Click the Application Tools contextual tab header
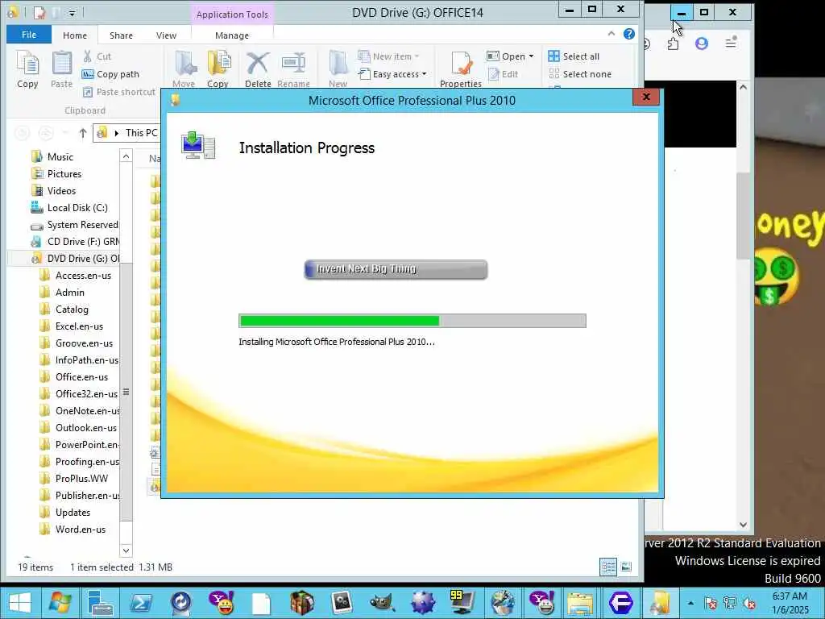The height and width of the screenshot is (619, 825). click(x=232, y=15)
